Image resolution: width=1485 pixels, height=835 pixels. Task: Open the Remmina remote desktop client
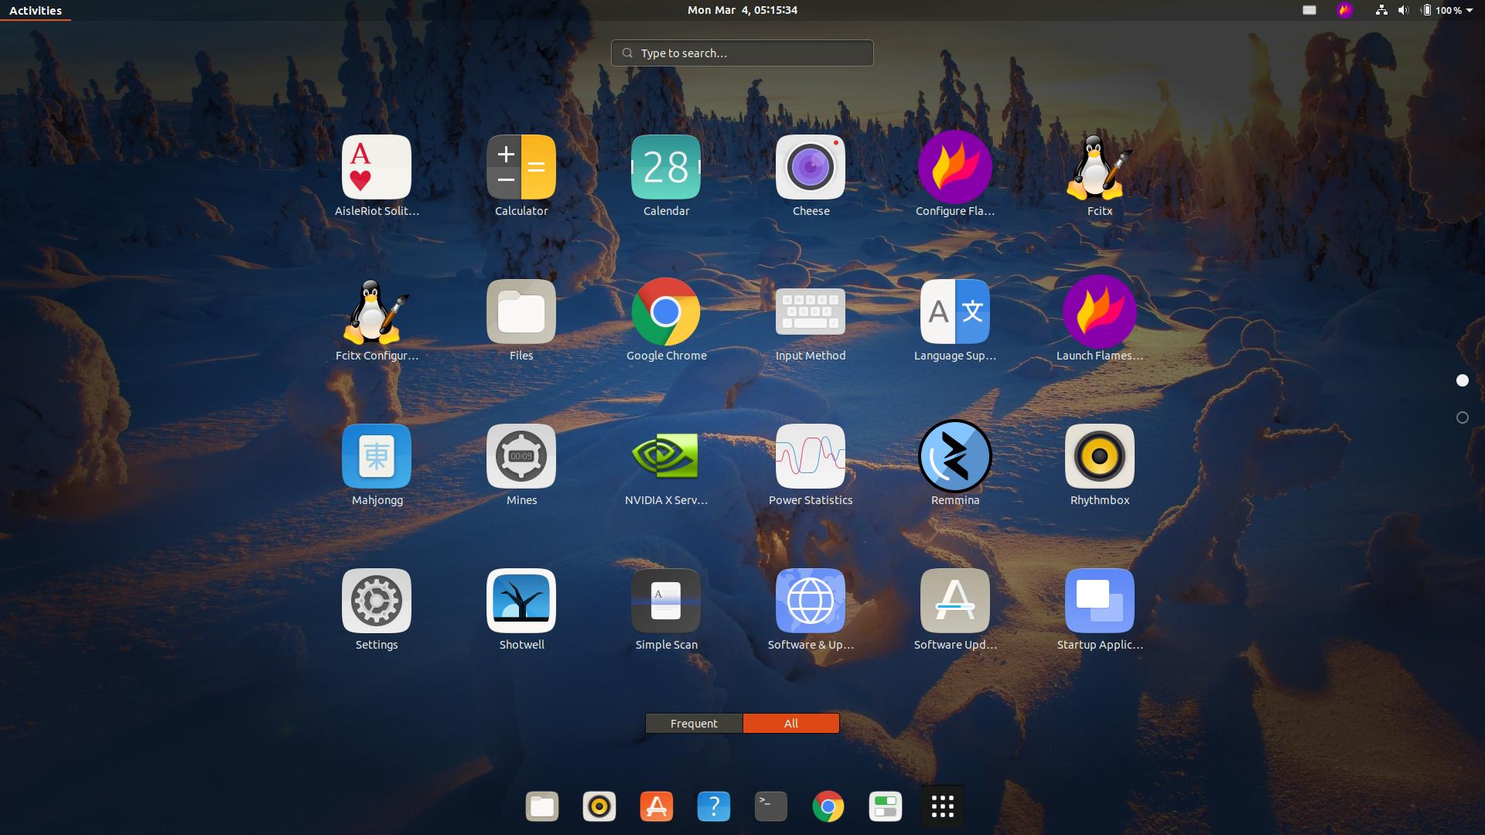(x=954, y=456)
